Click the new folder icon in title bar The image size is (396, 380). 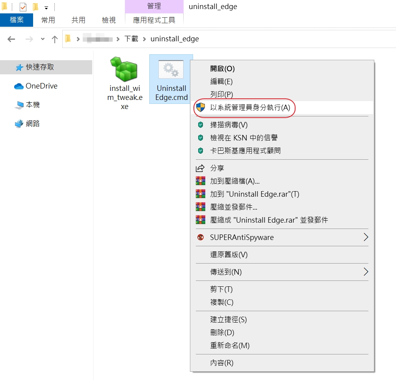(x=35, y=7)
